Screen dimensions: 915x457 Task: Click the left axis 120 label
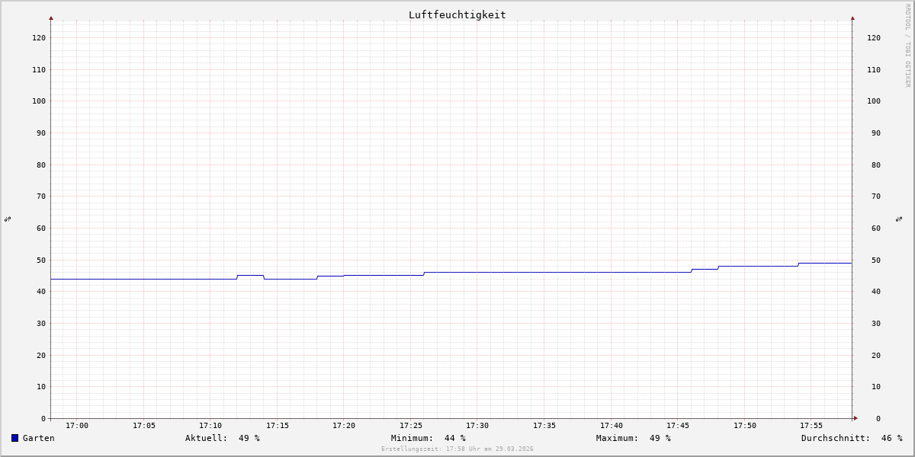click(x=39, y=37)
